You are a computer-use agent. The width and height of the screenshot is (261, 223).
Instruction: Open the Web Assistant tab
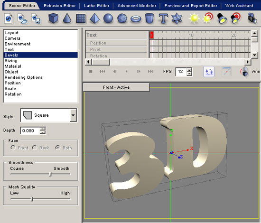[239, 6]
